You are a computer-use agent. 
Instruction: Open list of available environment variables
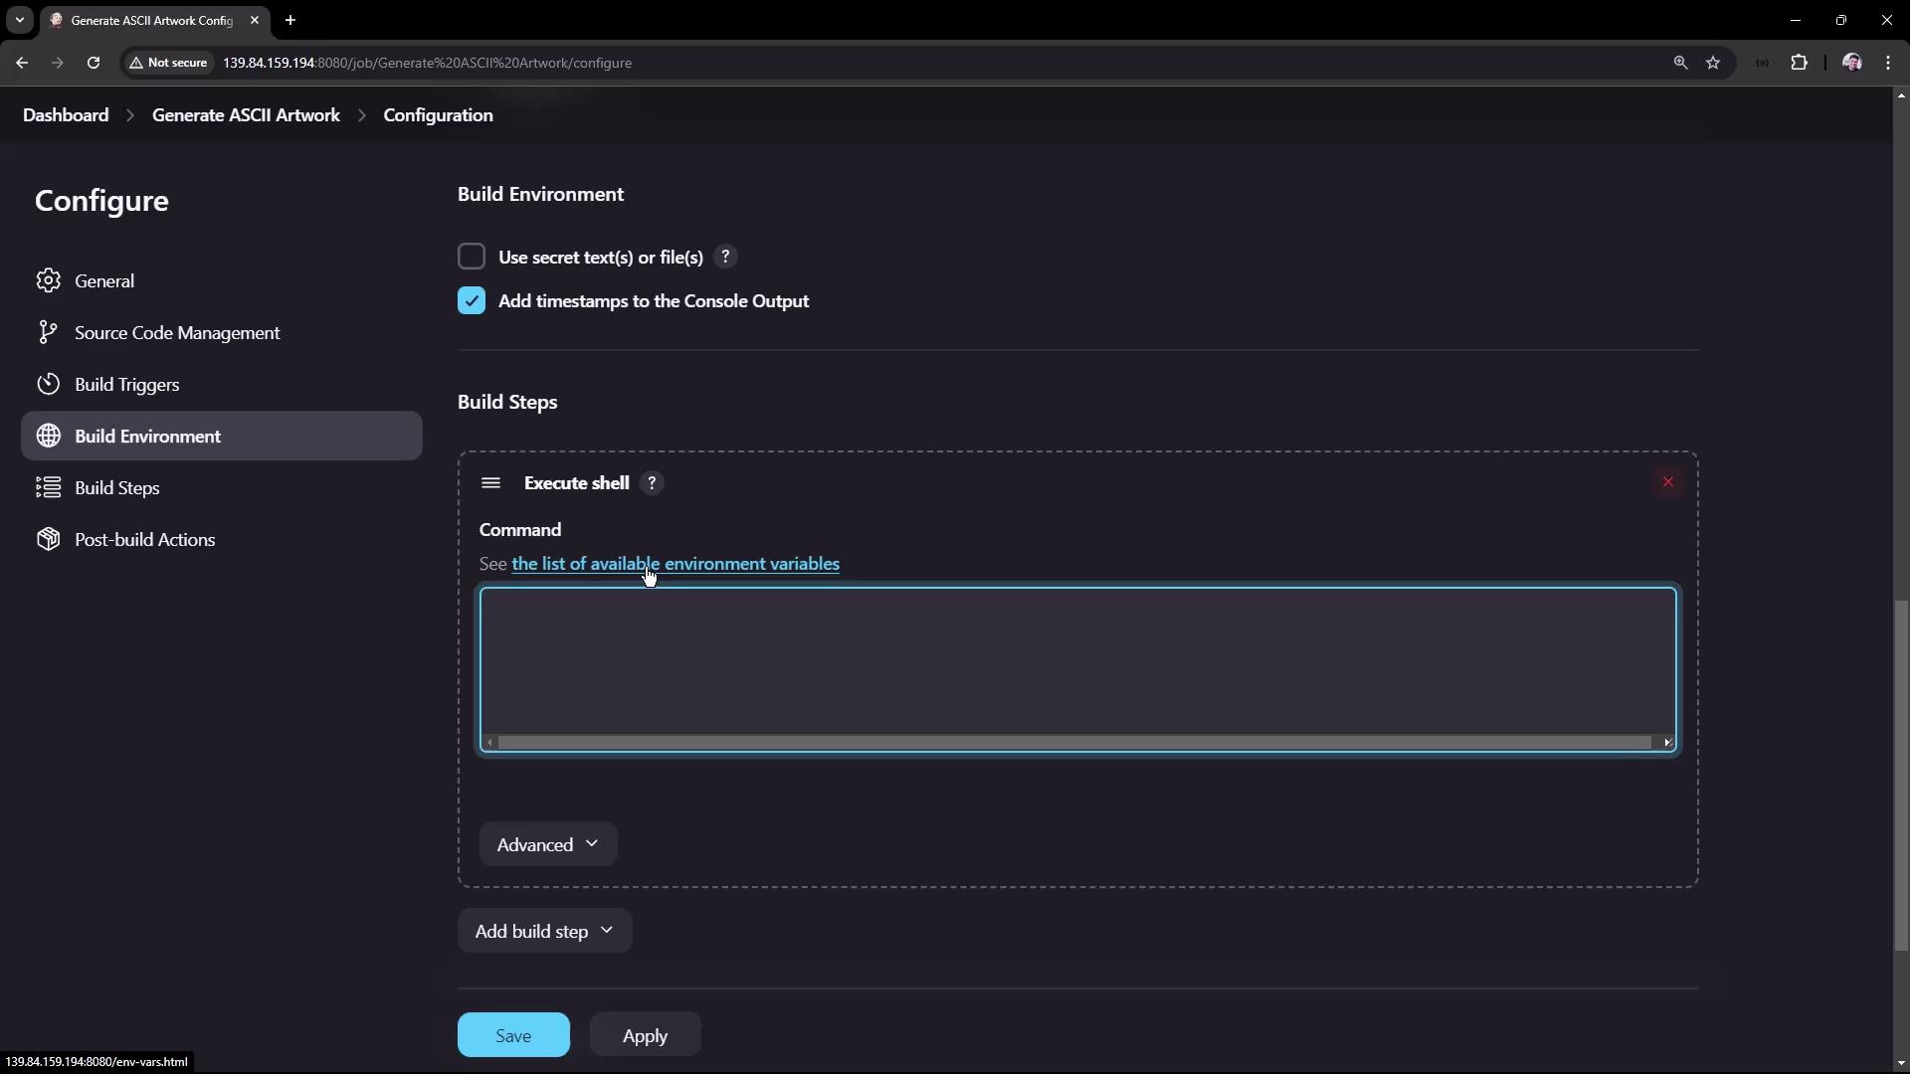tap(675, 564)
